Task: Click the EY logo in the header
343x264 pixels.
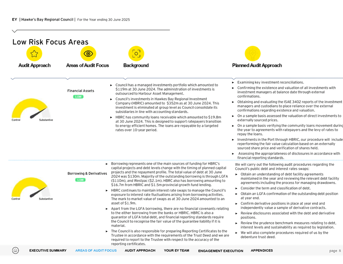Action: coord(14,18)
